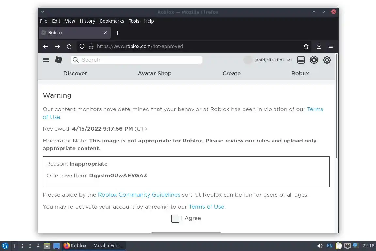Switch to workspace 3 in the taskbar
Viewport: 376px width, 251px height.
pos(30,246)
